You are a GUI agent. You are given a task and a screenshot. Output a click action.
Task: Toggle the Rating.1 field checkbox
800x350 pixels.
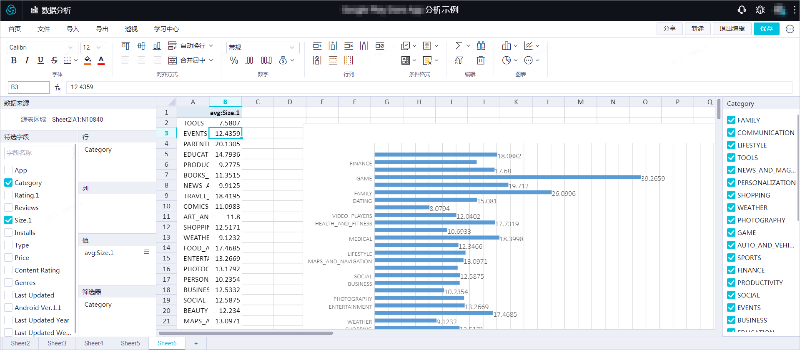[8, 195]
